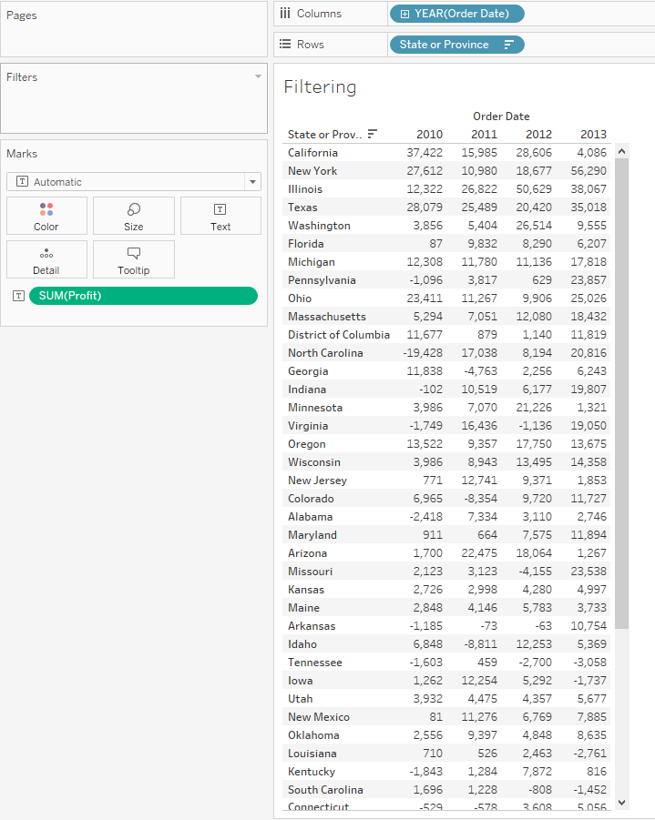Select the Washington row label
This screenshot has height=820, width=655.
[319, 226]
